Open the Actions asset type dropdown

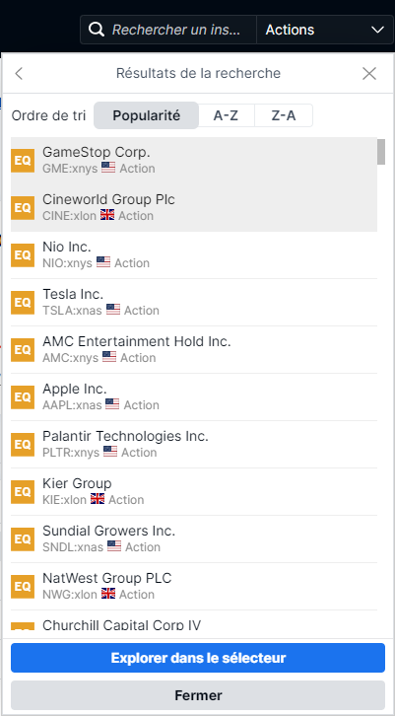[x=325, y=30]
